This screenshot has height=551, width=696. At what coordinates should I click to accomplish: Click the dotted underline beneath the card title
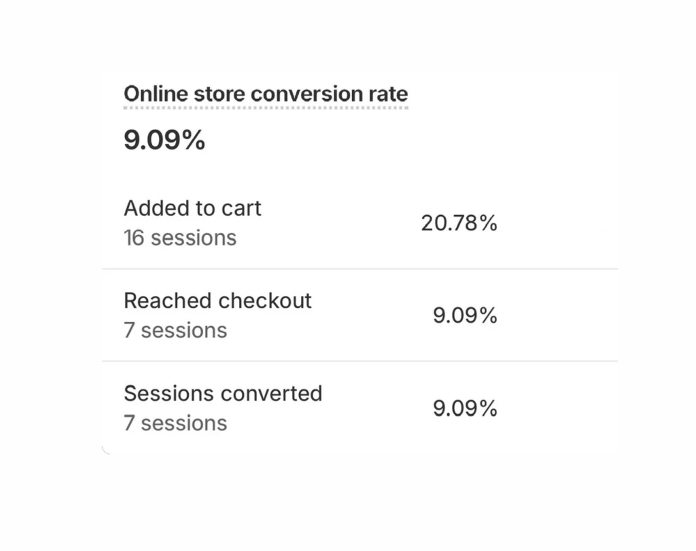tap(266, 107)
